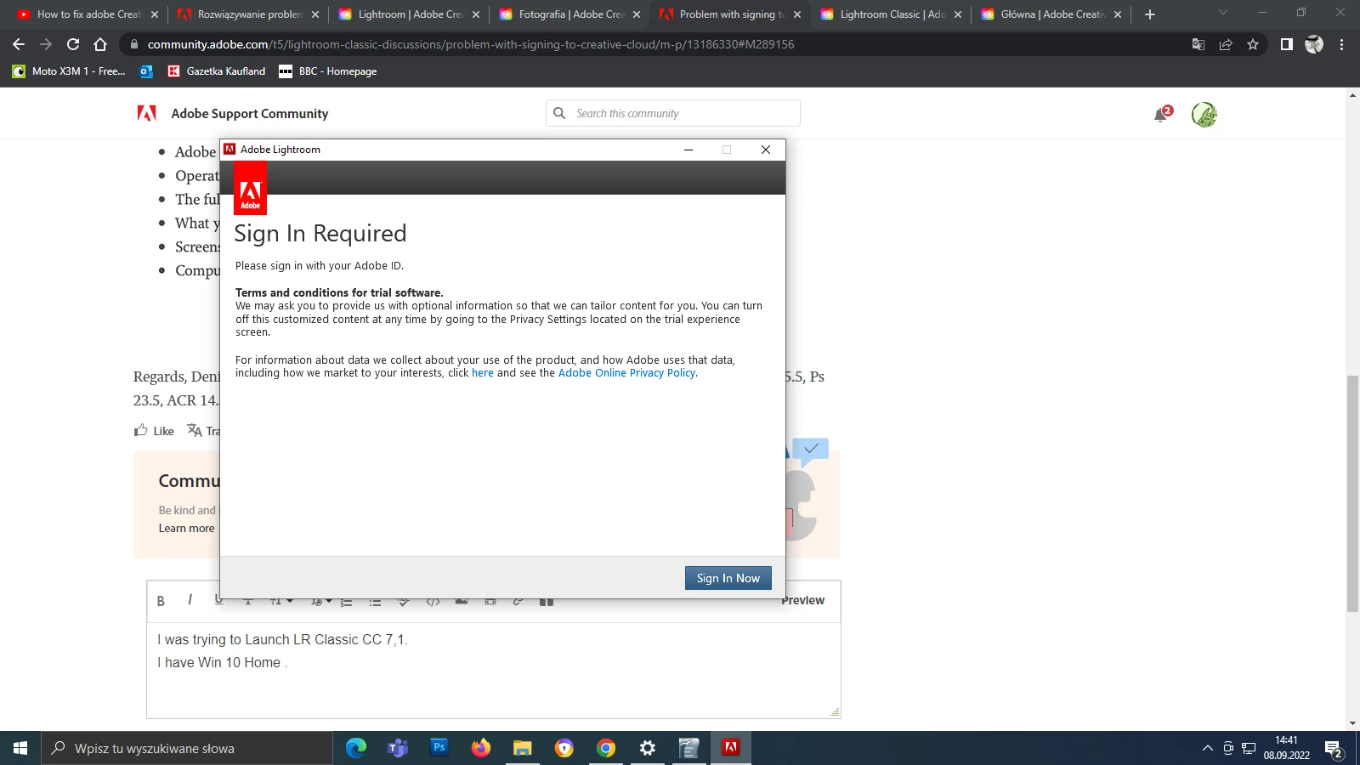Show hidden system tray icons

(1207, 748)
